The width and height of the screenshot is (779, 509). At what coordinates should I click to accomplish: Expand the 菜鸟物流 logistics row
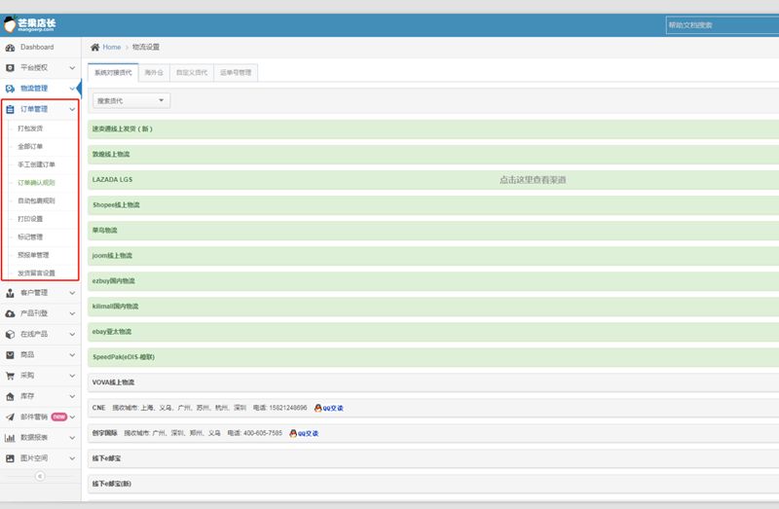(433, 231)
